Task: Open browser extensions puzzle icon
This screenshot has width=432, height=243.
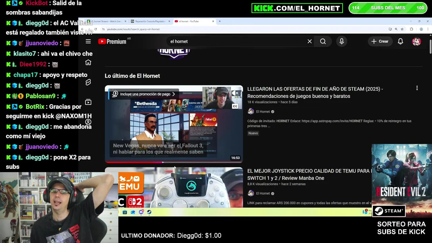Action: [411, 29]
